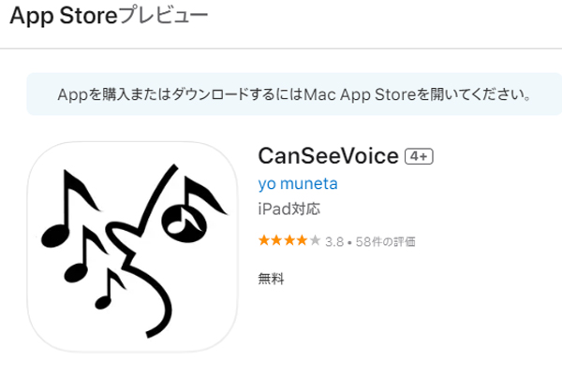Click the 4+ age rating badge
562x374 pixels.
(x=419, y=156)
